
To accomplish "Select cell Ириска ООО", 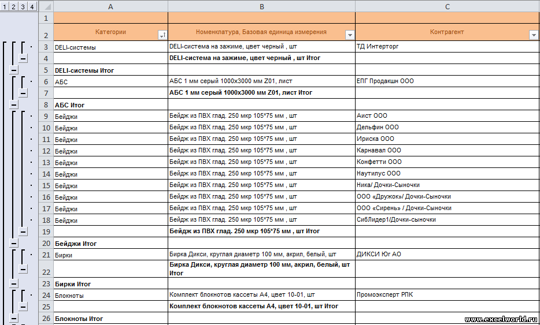I will (x=447, y=139).
